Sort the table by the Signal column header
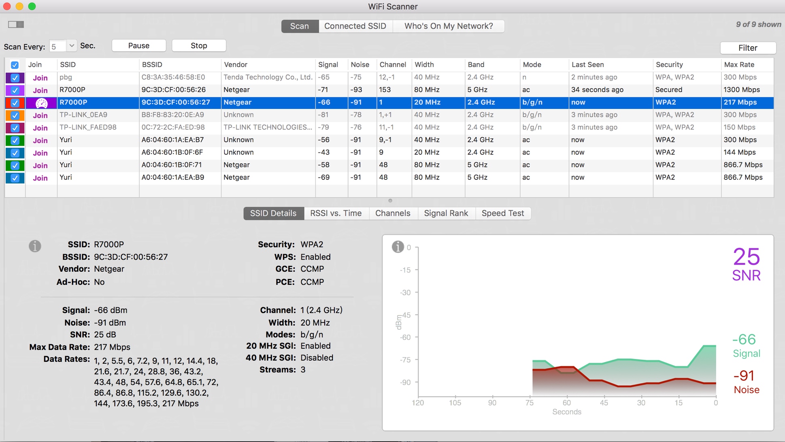Viewport: 785px width, 442px height. click(328, 65)
